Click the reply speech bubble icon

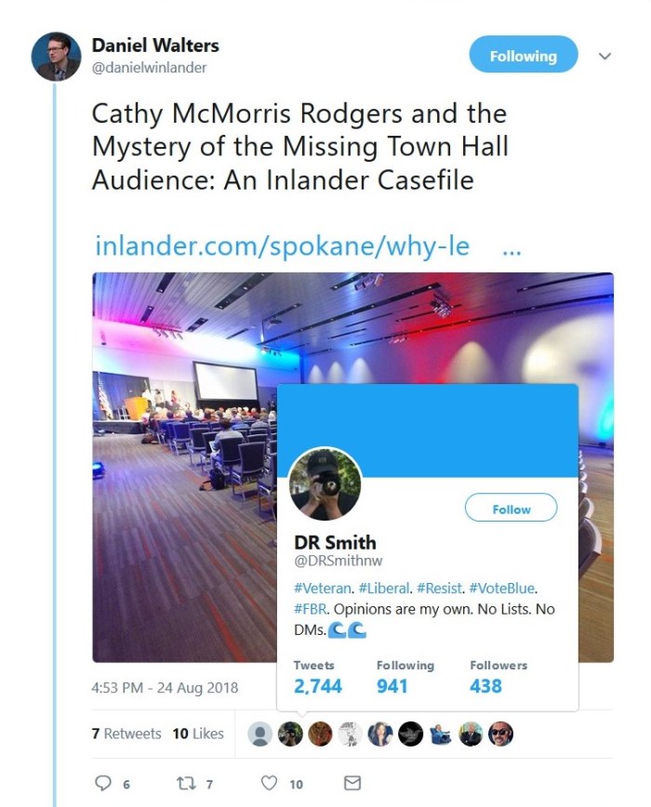click(103, 784)
